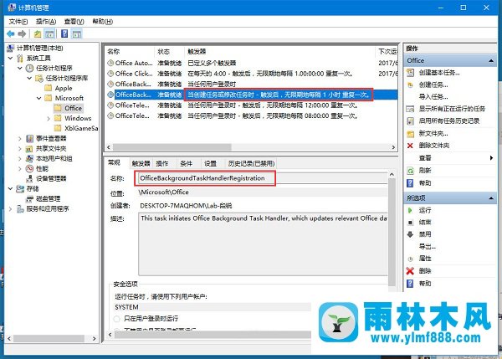Click the Forward arrow toolbar icon

tap(22, 33)
